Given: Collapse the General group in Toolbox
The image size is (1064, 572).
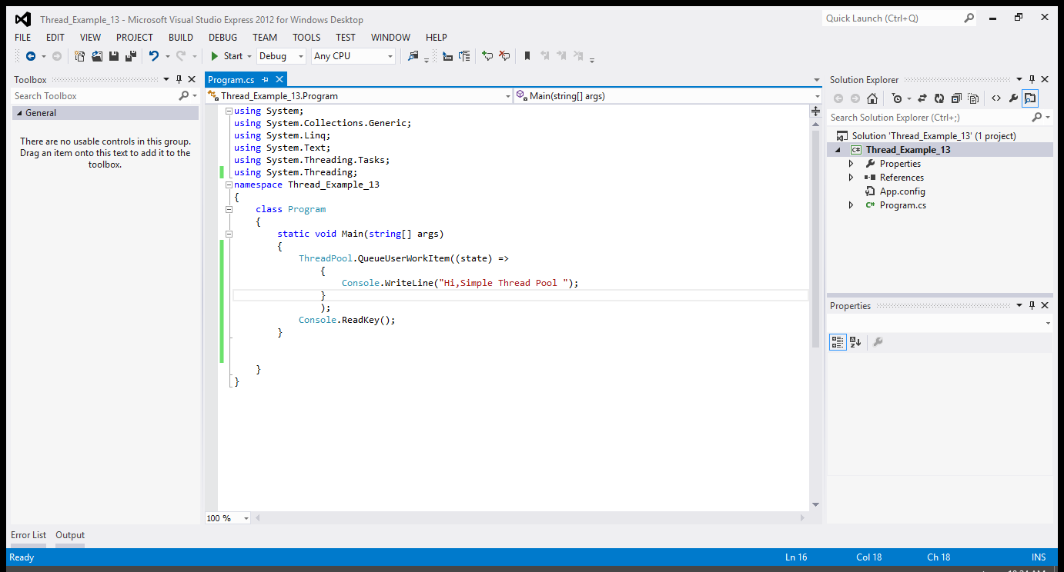Looking at the screenshot, I should (x=18, y=113).
